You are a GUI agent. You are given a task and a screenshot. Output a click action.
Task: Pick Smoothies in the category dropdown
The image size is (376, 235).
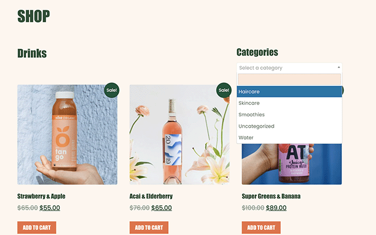pyautogui.click(x=289, y=115)
